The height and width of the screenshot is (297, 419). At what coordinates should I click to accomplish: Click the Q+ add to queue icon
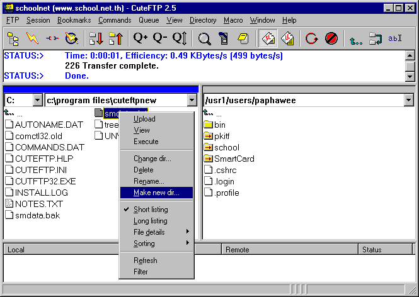[141, 38]
